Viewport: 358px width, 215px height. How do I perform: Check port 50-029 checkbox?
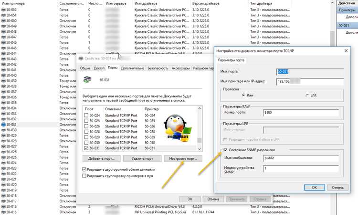point(86,137)
